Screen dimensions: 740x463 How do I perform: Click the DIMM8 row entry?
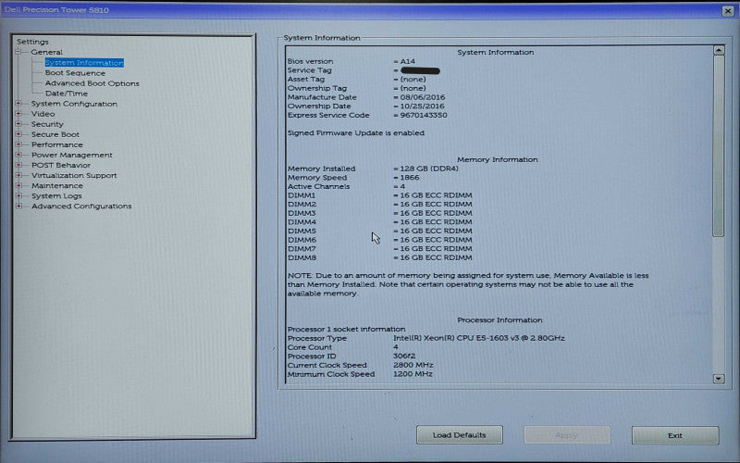coord(380,258)
